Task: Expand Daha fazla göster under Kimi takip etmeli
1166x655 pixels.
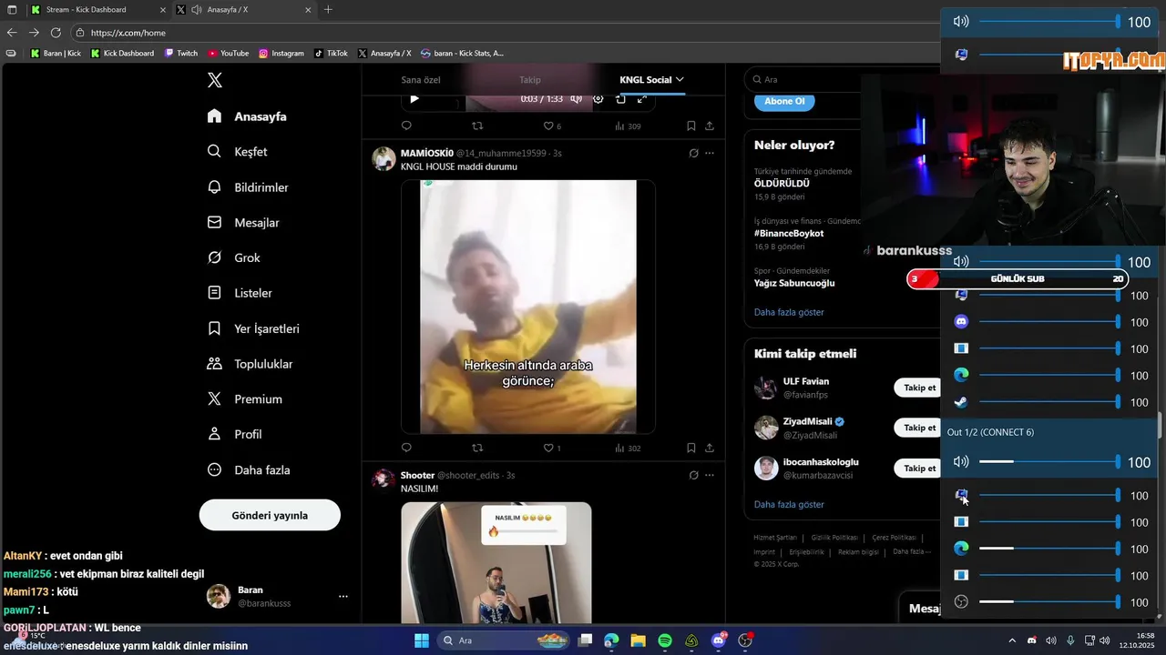Action: [789, 504]
